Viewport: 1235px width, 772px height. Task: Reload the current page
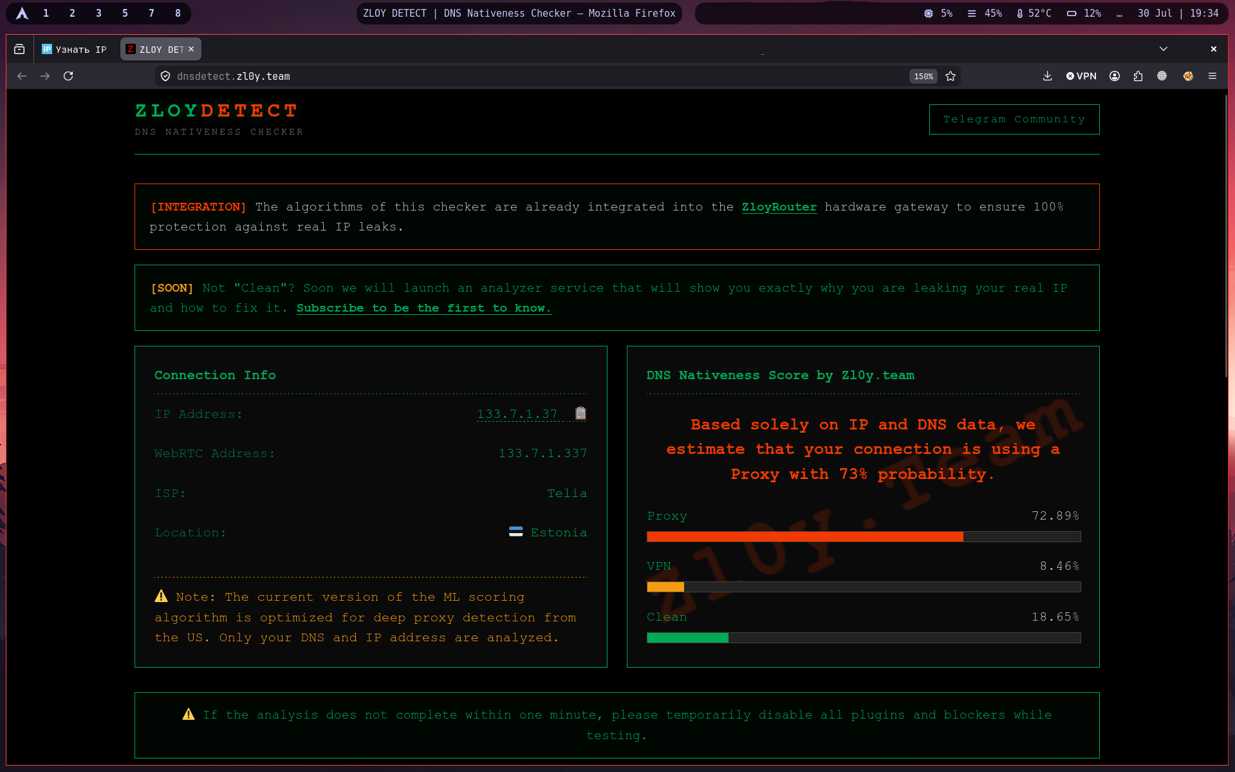point(68,76)
